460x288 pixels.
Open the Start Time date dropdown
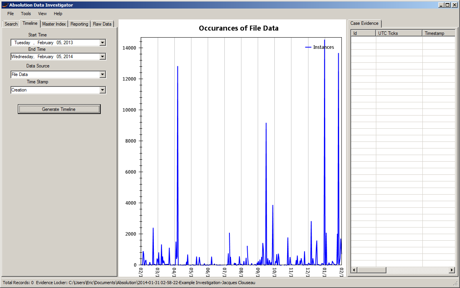[103, 42]
